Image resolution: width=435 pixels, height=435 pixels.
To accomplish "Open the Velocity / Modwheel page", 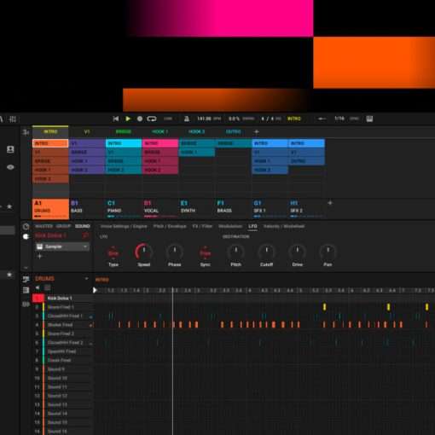I will 284,226.
